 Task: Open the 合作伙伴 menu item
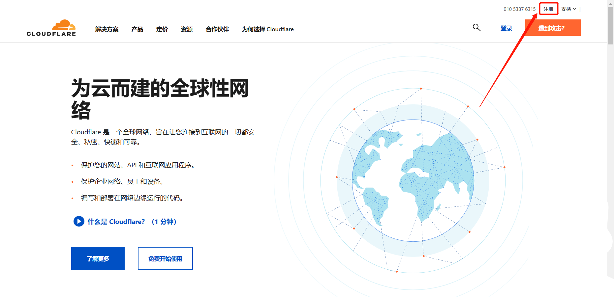coord(217,29)
